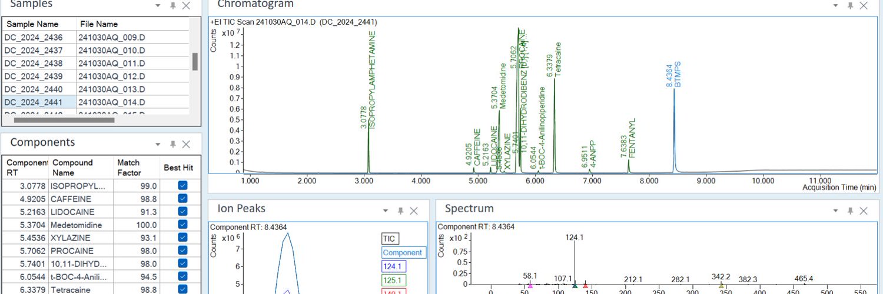
Task: Click file name 241030AQ_014.D
Action: pyautogui.click(x=112, y=102)
